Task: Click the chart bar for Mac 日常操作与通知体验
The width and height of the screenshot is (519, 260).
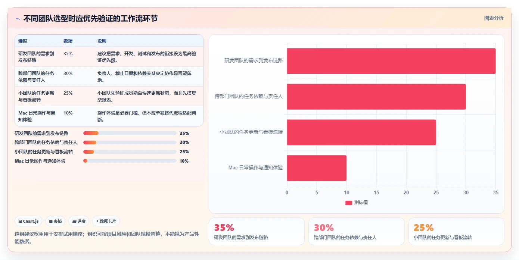Action: (x=317, y=168)
